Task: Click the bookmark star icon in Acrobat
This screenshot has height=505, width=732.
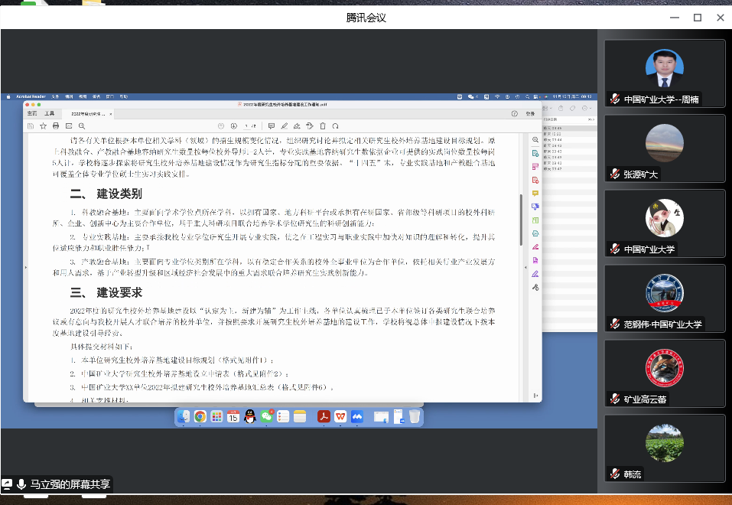Action: click(x=44, y=125)
